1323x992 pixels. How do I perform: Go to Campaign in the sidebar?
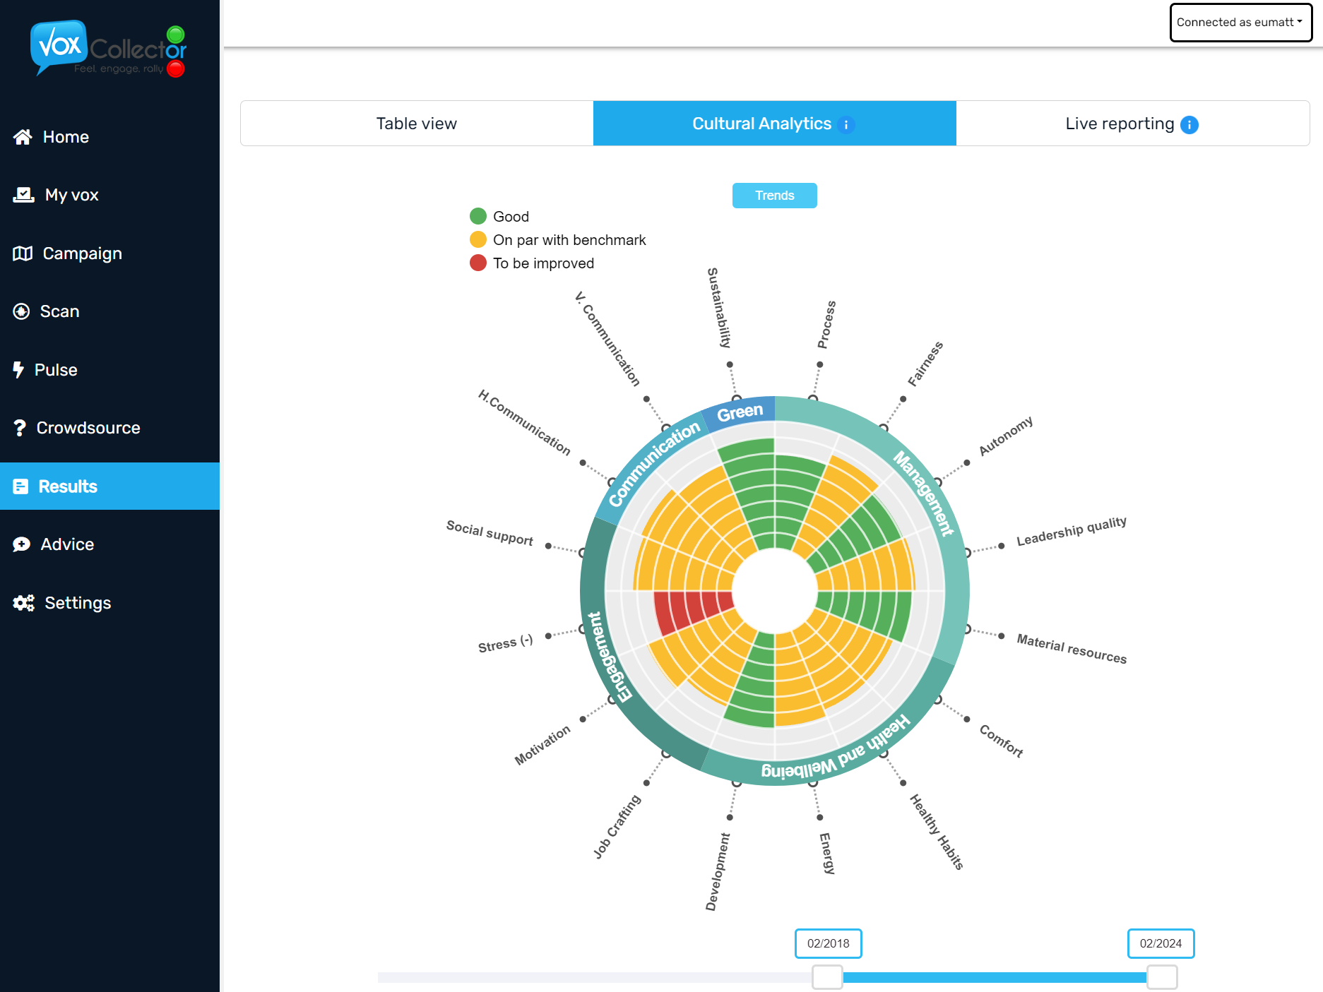(109, 253)
